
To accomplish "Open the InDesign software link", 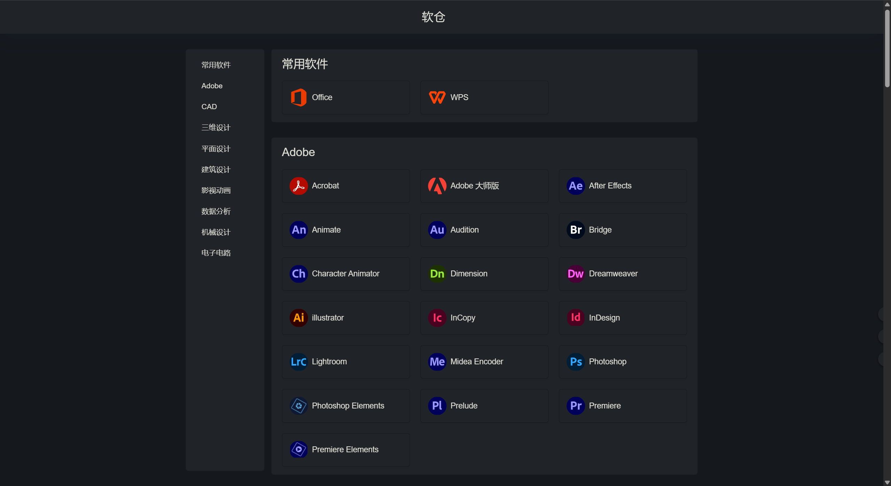I will (x=604, y=318).
